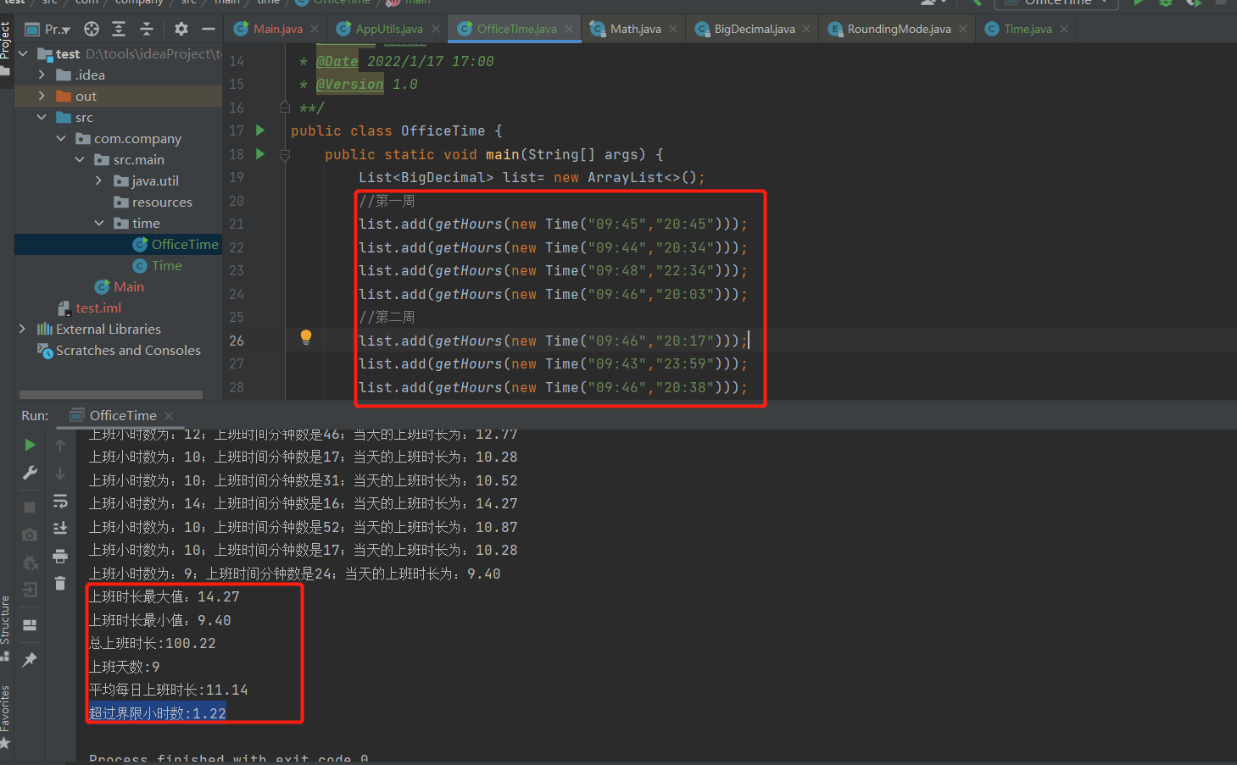Expand the out folder

point(42,96)
